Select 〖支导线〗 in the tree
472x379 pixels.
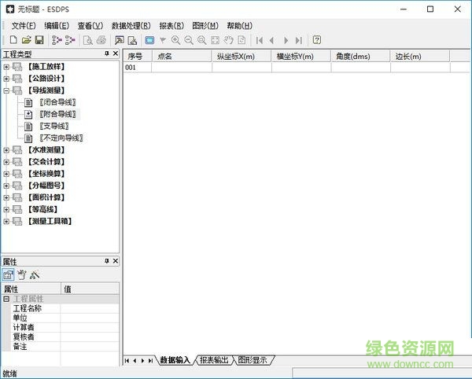click(x=53, y=126)
